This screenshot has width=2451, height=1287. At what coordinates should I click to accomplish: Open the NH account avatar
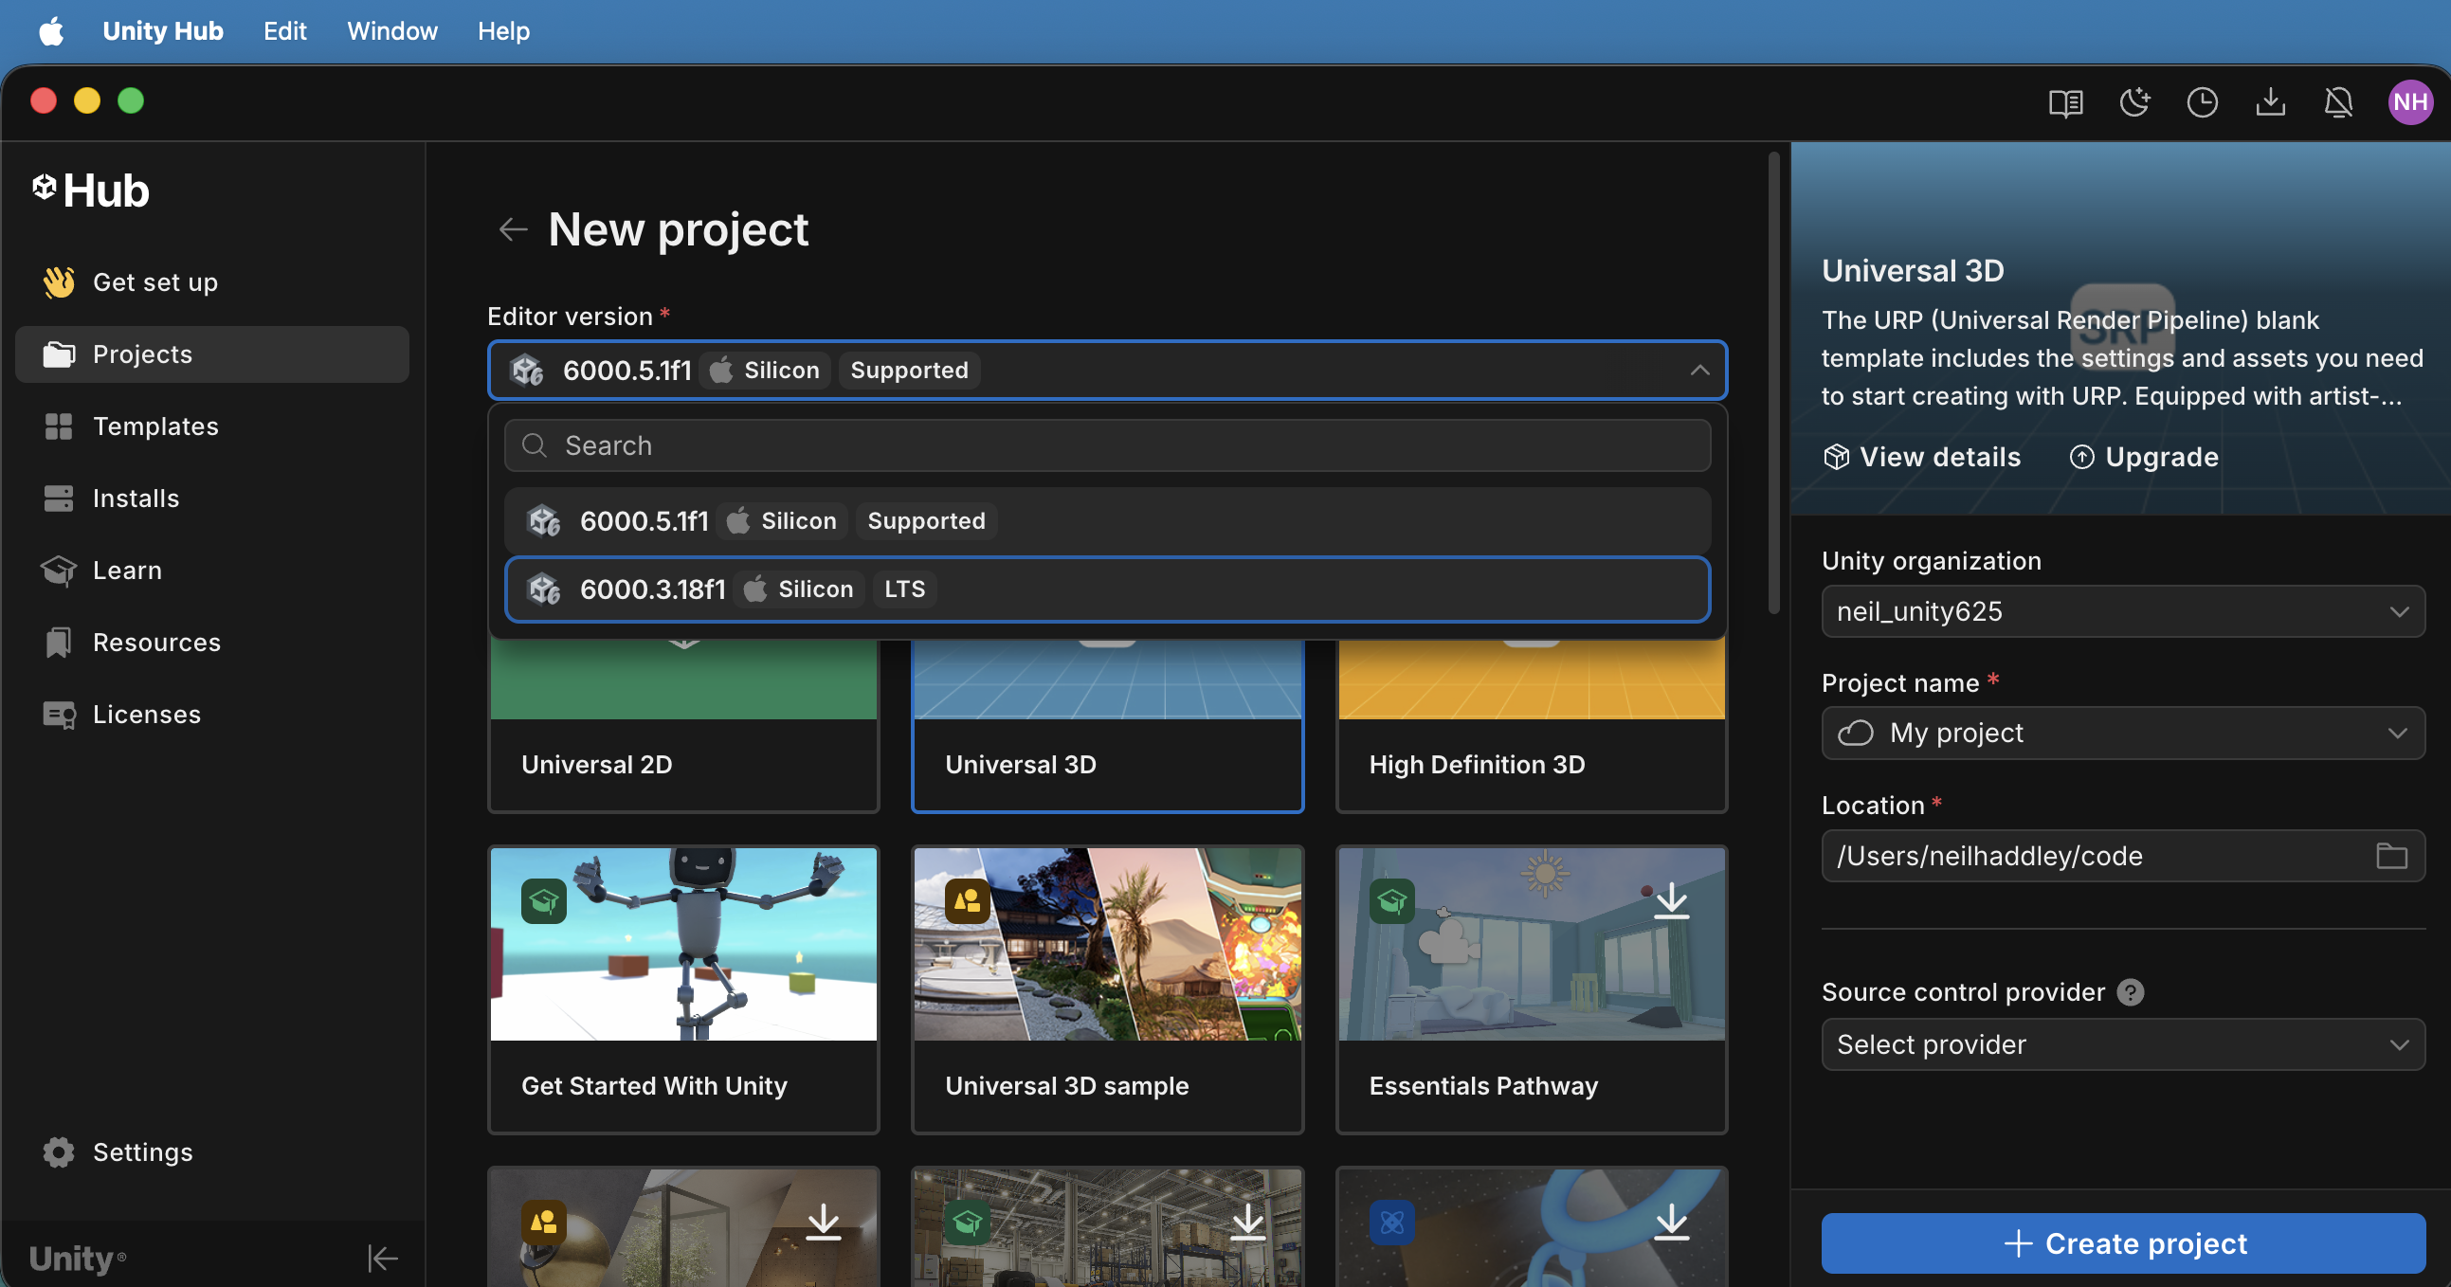(2409, 102)
